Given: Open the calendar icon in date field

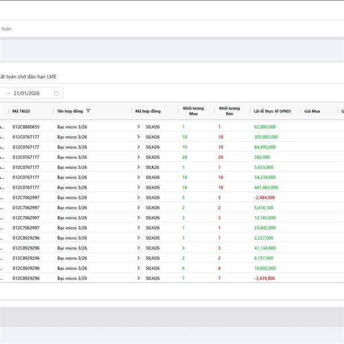Looking at the screenshot, I should [x=56, y=93].
